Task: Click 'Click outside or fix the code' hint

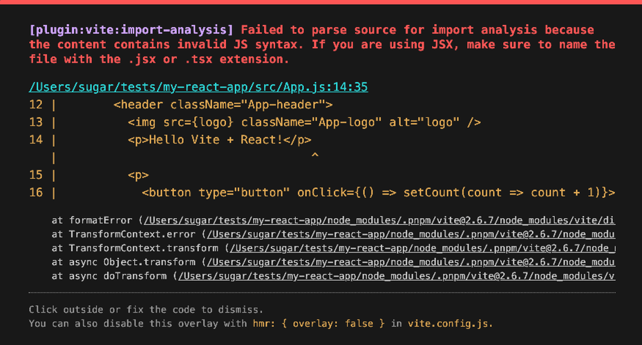Action: click(146, 310)
